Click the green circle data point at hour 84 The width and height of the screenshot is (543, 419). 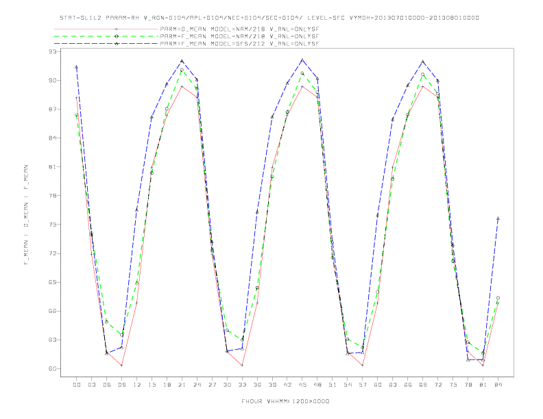tap(498, 298)
